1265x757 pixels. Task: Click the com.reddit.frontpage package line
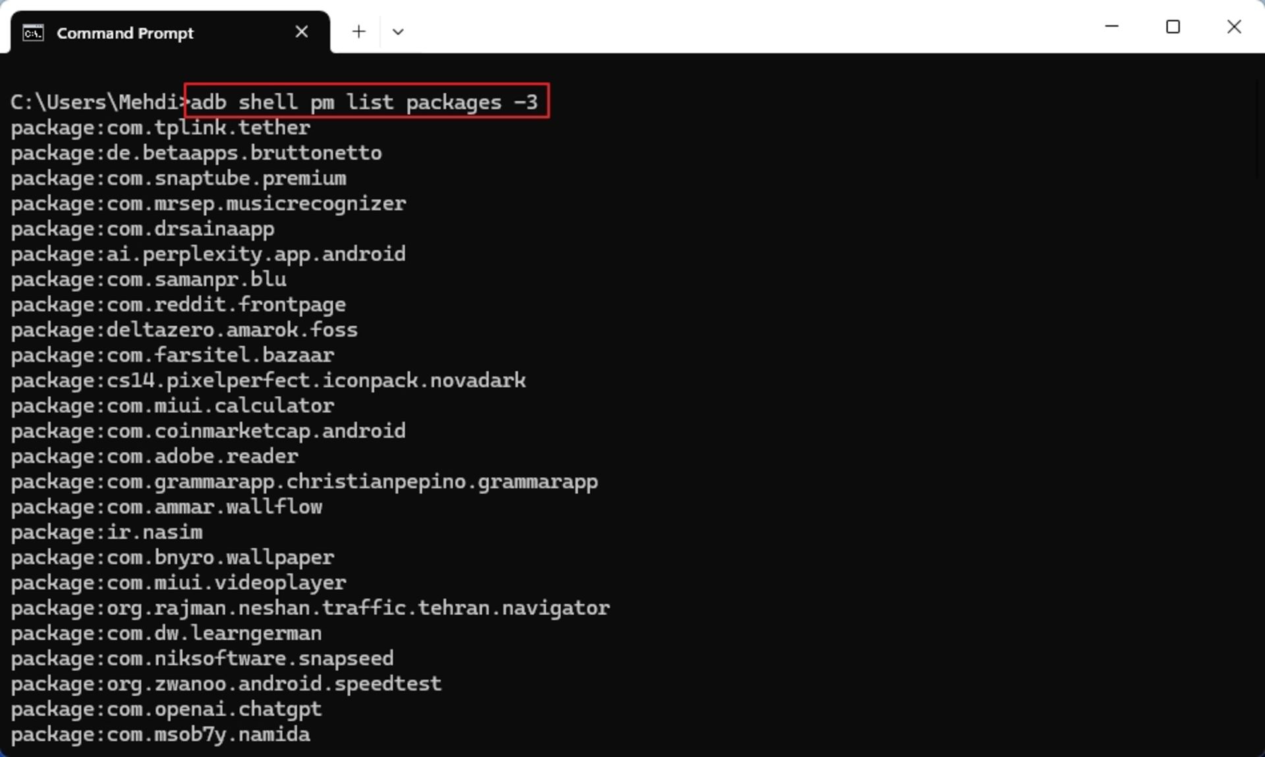point(179,305)
